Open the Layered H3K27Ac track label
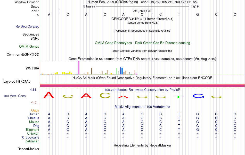The height and width of the screenshot is (155, 245). point(17,81)
